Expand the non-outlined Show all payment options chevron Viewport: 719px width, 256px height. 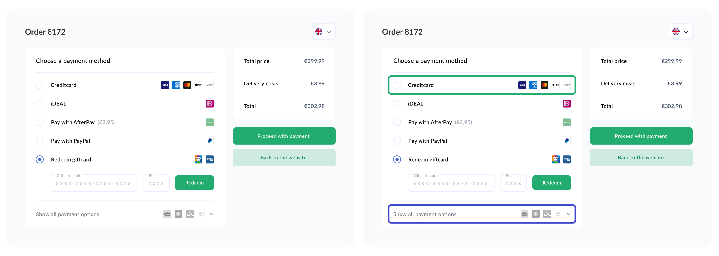click(212, 214)
